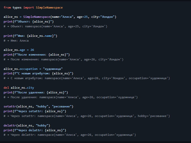The width and height of the screenshot is (191, 143).
Task: Click the 'setattr' function call
Action: (10, 106)
